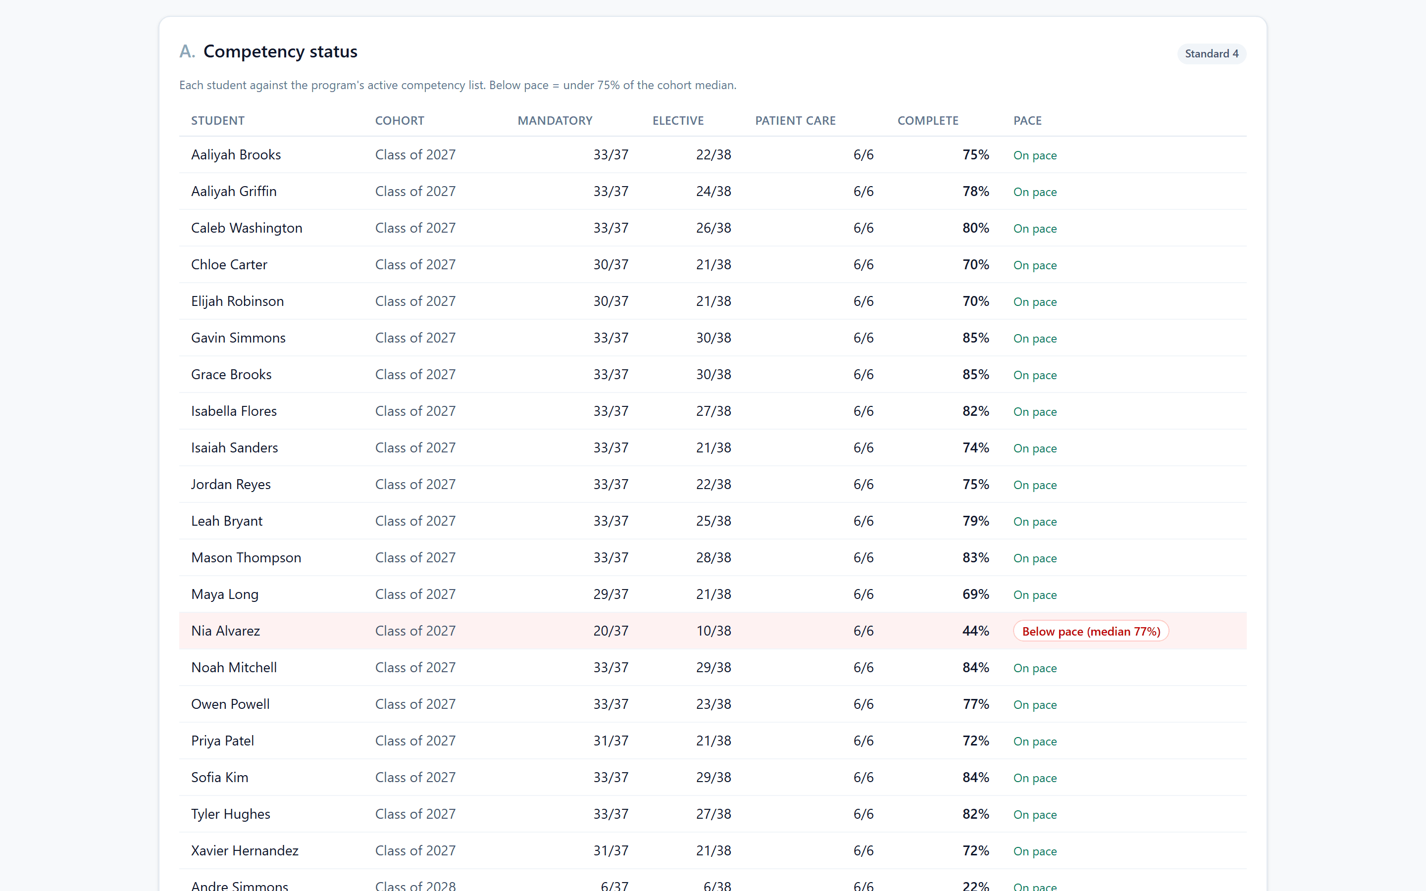Select student name Isabella Flores
The height and width of the screenshot is (891, 1426).
pos(233,411)
